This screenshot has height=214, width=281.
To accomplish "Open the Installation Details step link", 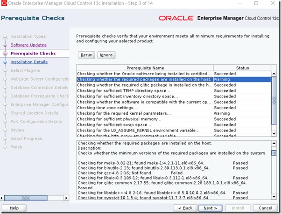I will (29, 62).
